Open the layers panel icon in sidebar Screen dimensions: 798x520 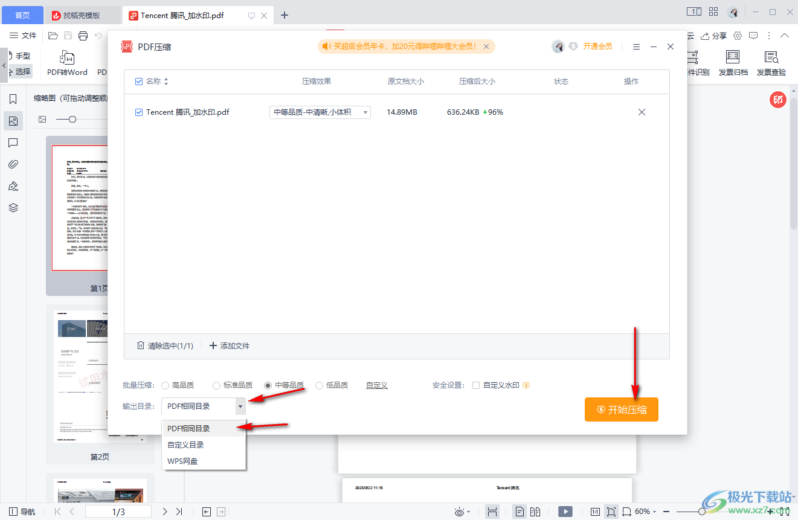click(x=13, y=208)
